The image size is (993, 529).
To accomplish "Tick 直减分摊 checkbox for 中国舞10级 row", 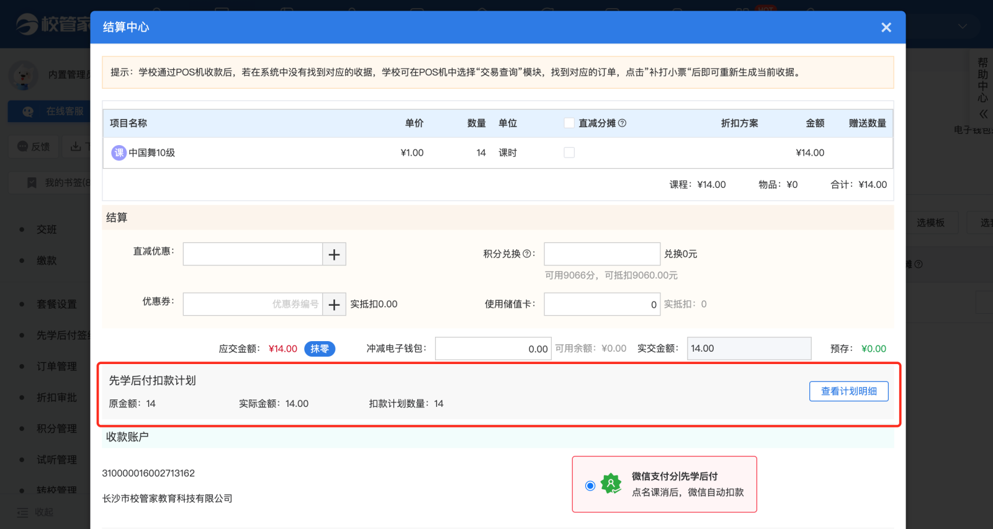I will point(569,153).
